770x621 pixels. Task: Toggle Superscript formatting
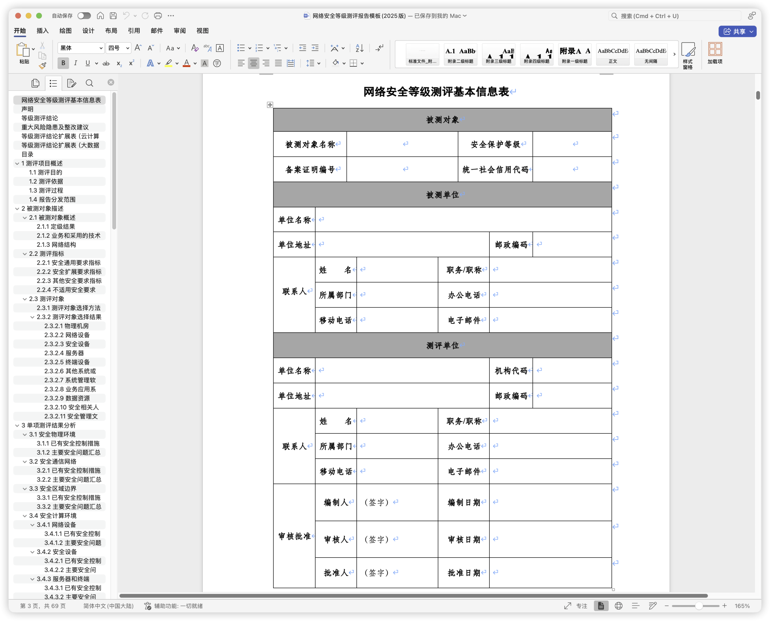[131, 63]
